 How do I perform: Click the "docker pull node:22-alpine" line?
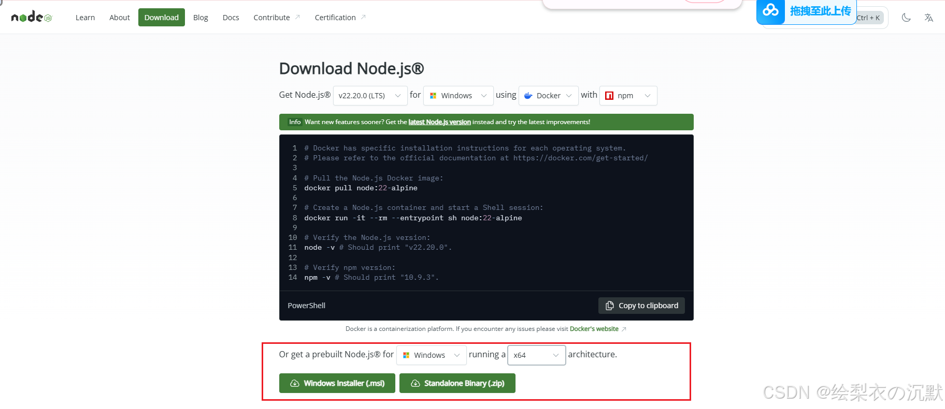[361, 188]
